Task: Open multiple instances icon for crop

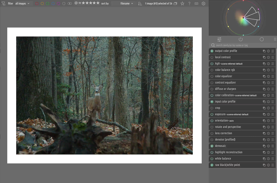Action: point(264,108)
